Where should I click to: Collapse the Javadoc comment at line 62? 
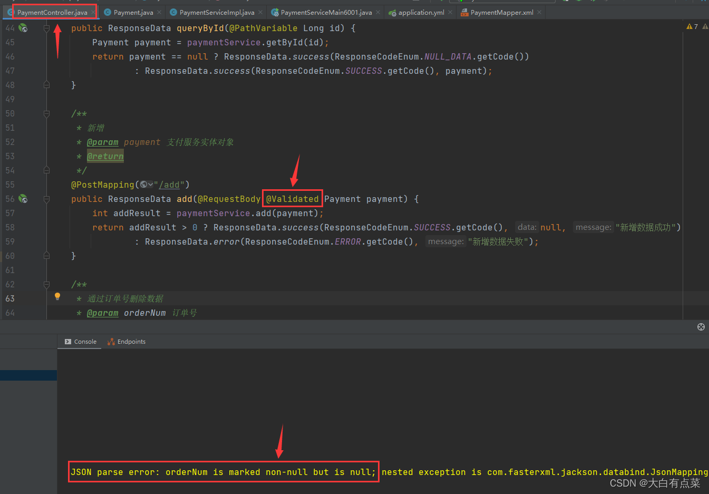click(x=46, y=284)
